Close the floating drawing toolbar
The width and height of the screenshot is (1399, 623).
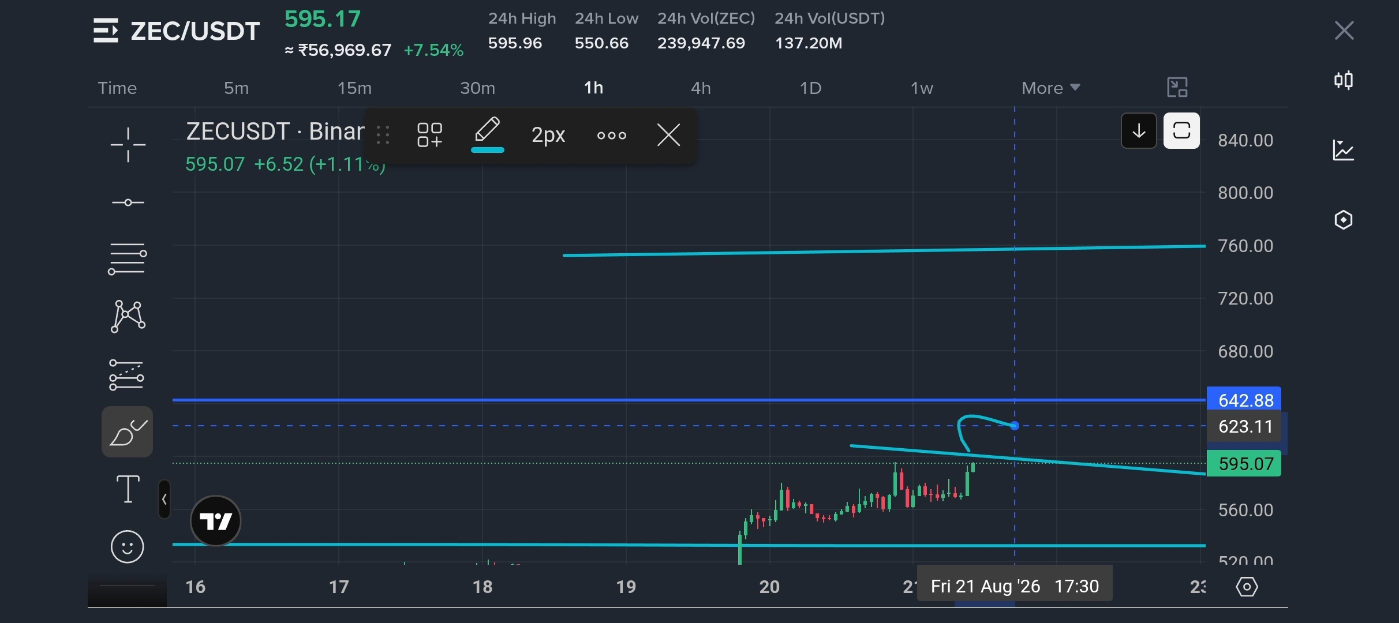coord(669,136)
